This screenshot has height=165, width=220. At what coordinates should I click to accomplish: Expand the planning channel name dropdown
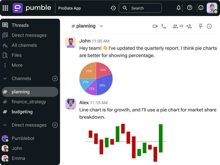101,26
